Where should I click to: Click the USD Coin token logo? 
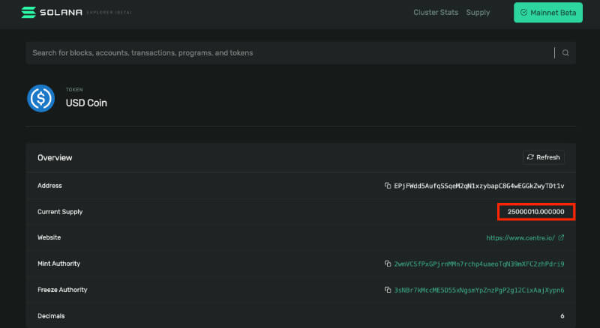40,98
